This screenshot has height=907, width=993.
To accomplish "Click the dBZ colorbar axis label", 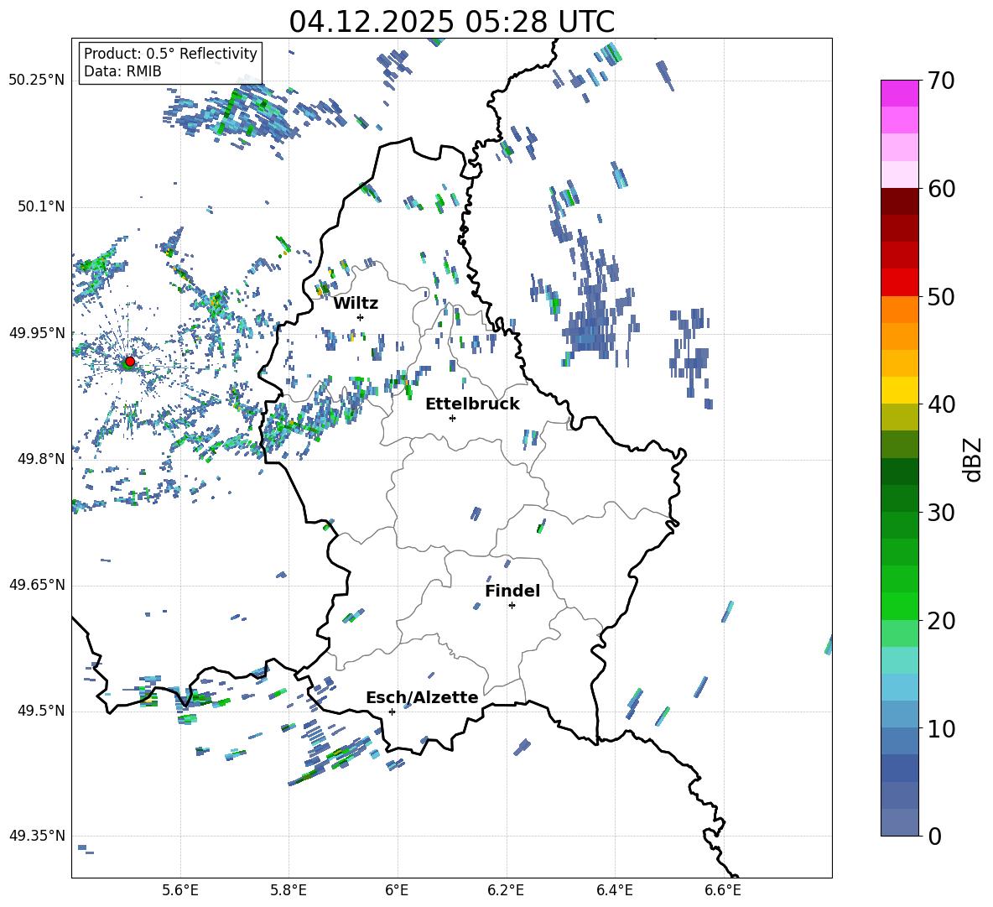I will (x=972, y=460).
